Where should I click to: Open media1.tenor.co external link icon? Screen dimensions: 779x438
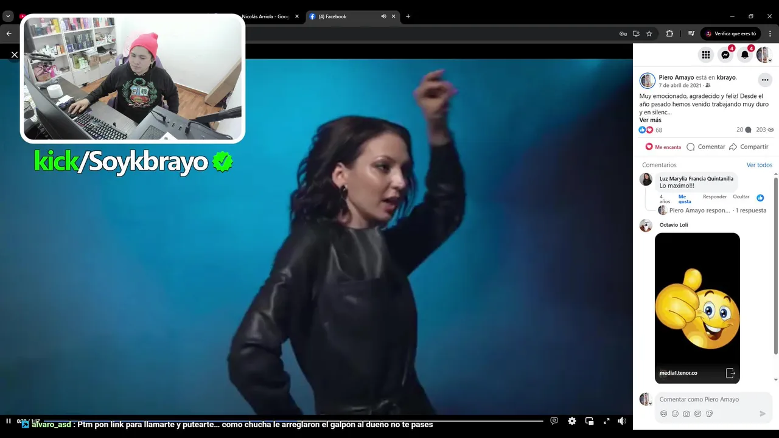(x=730, y=373)
